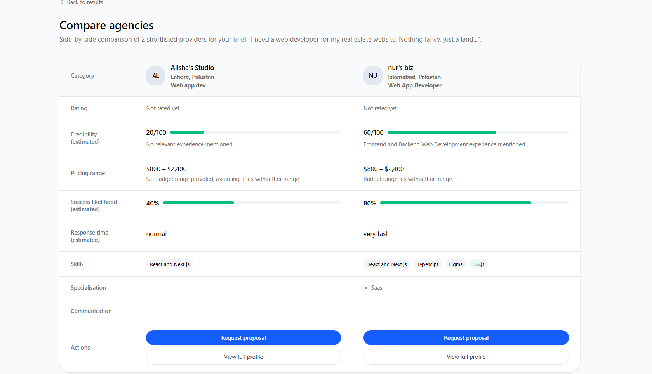This screenshot has height=374, width=652.
Task: Select the D3.js skill tag
Action: [x=478, y=264]
